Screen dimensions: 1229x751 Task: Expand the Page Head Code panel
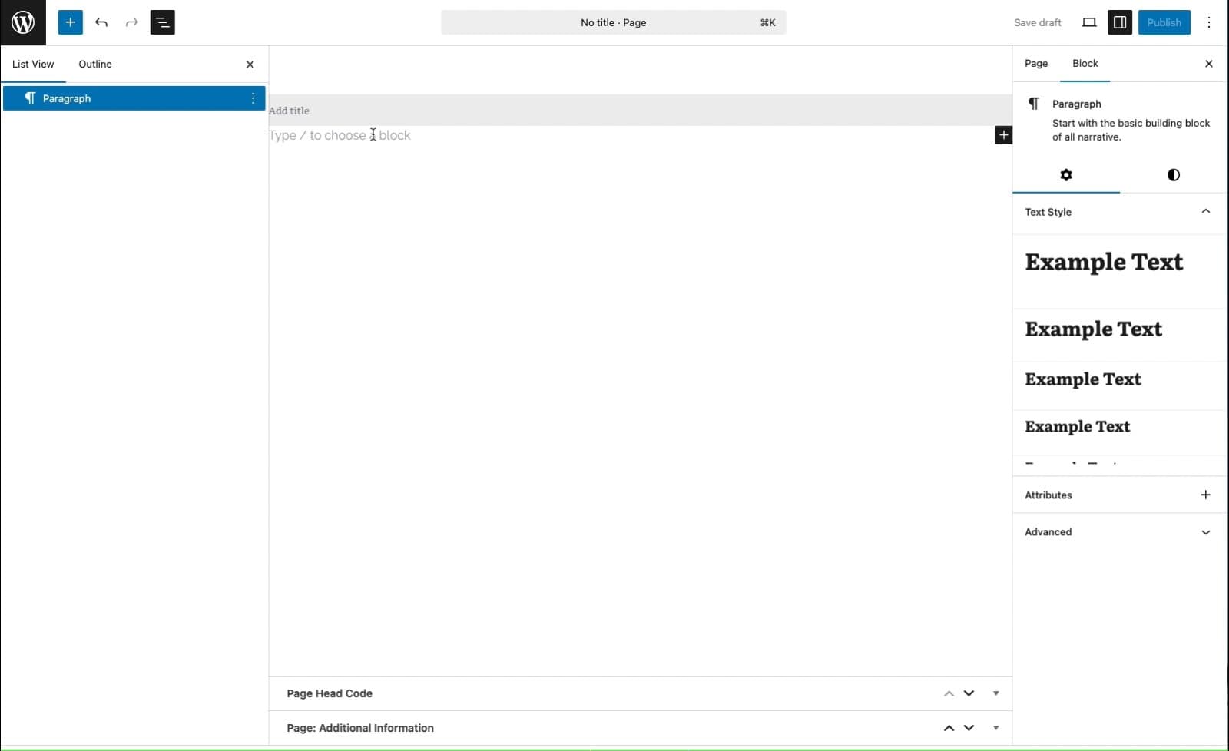click(x=995, y=693)
